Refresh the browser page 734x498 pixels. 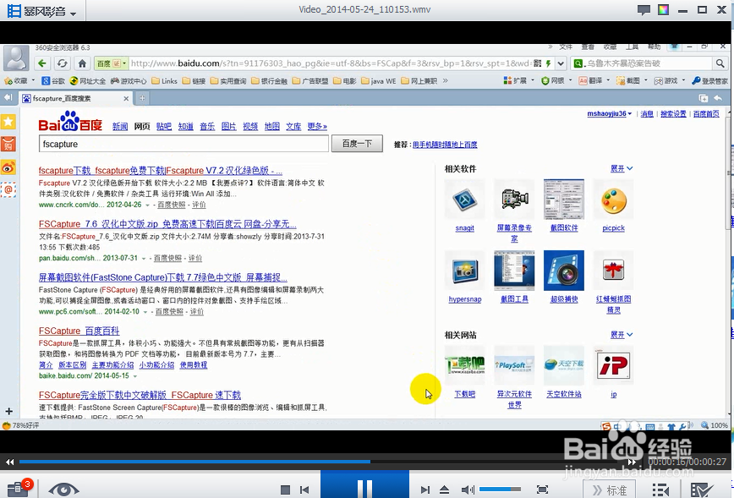tap(63, 63)
